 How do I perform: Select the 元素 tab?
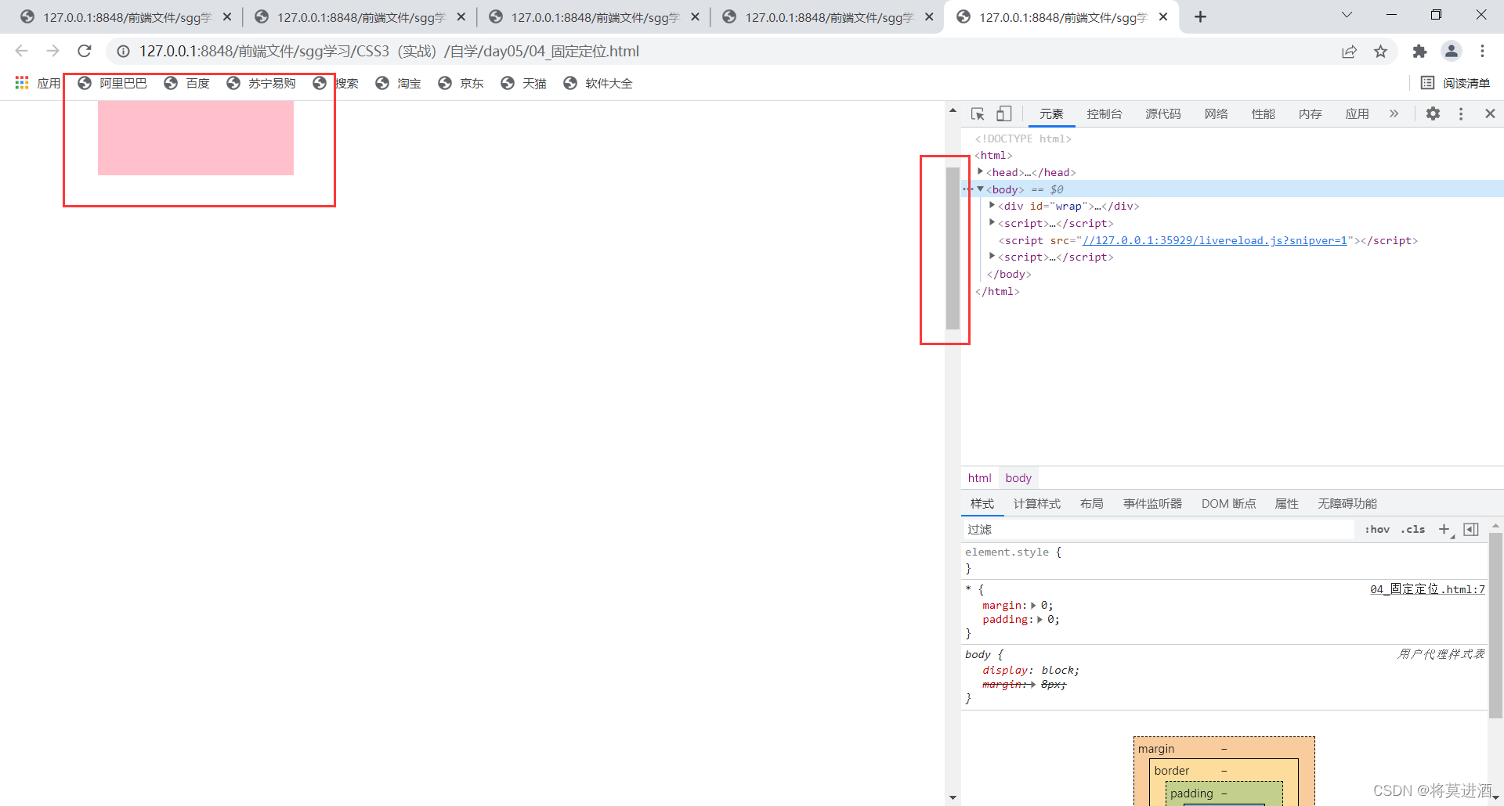1051,114
